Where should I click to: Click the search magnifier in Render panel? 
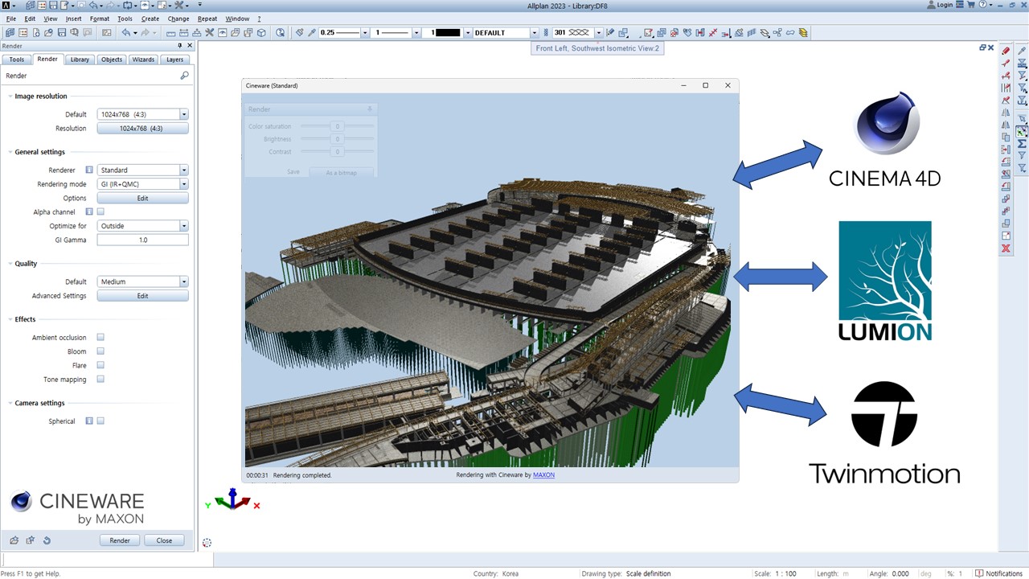pos(185,76)
